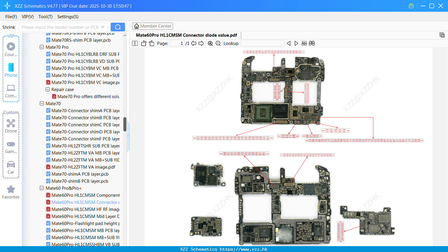The height and width of the screenshot is (252, 448).
Task: Open Mate60Pro HL1CMSM HF RF image
Action: [x=83, y=209]
